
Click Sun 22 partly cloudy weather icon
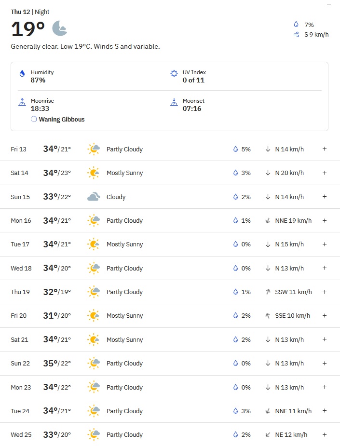click(94, 363)
